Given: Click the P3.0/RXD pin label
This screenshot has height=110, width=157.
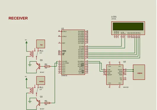Looking at the screenshot, I should 81,62.
